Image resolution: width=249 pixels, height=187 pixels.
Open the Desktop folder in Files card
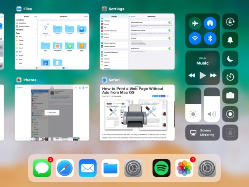point(58,30)
